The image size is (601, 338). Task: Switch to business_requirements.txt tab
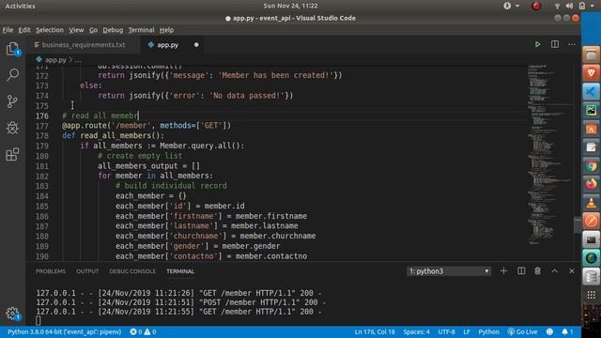(x=84, y=45)
